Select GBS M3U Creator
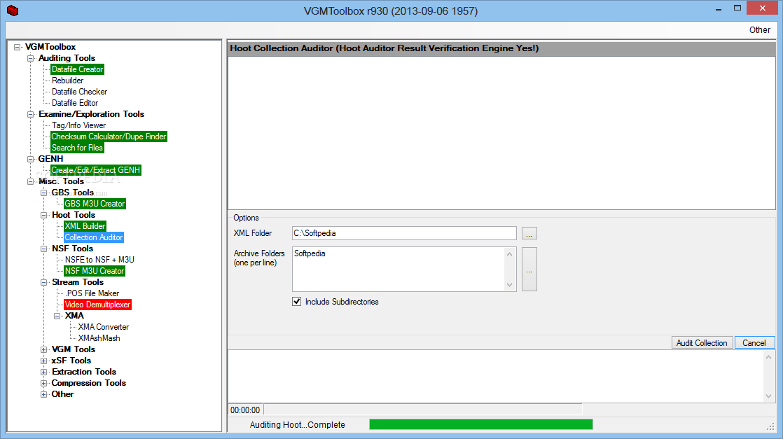This screenshot has width=783, height=439. coord(95,204)
